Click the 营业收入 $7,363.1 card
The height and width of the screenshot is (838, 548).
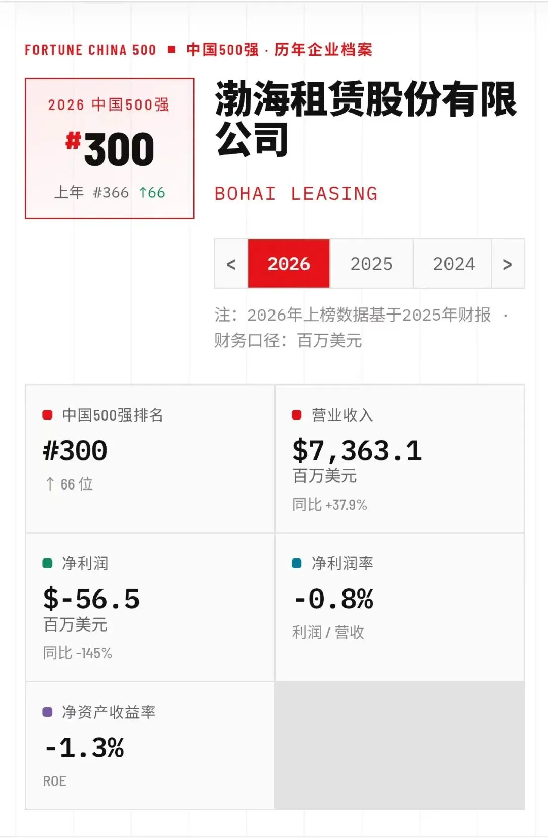pos(399,459)
